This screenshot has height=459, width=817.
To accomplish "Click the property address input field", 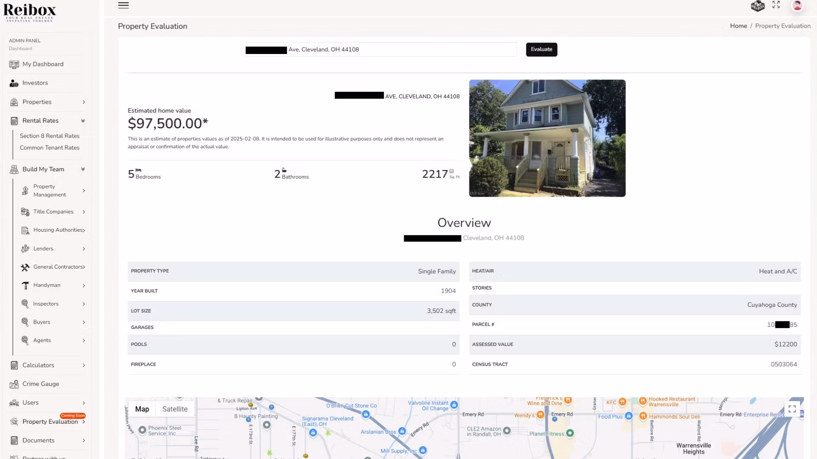I will tap(400, 49).
